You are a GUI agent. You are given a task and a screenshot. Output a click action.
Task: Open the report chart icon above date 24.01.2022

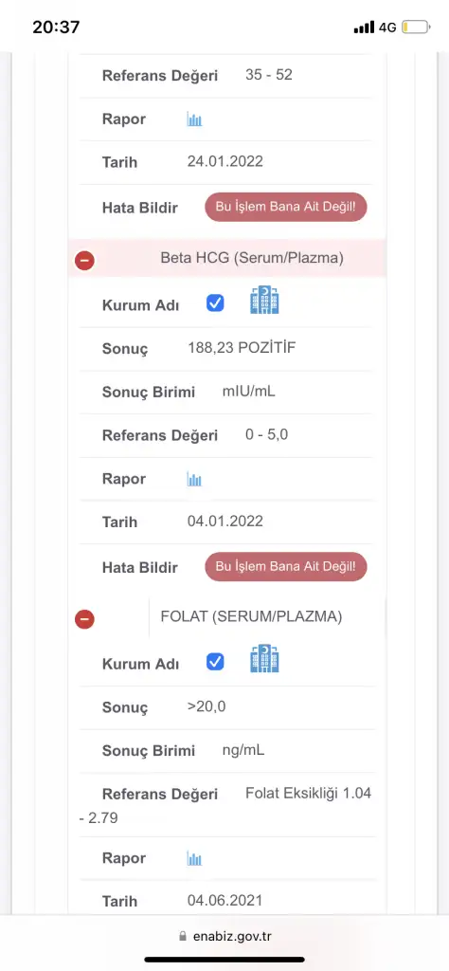click(194, 119)
